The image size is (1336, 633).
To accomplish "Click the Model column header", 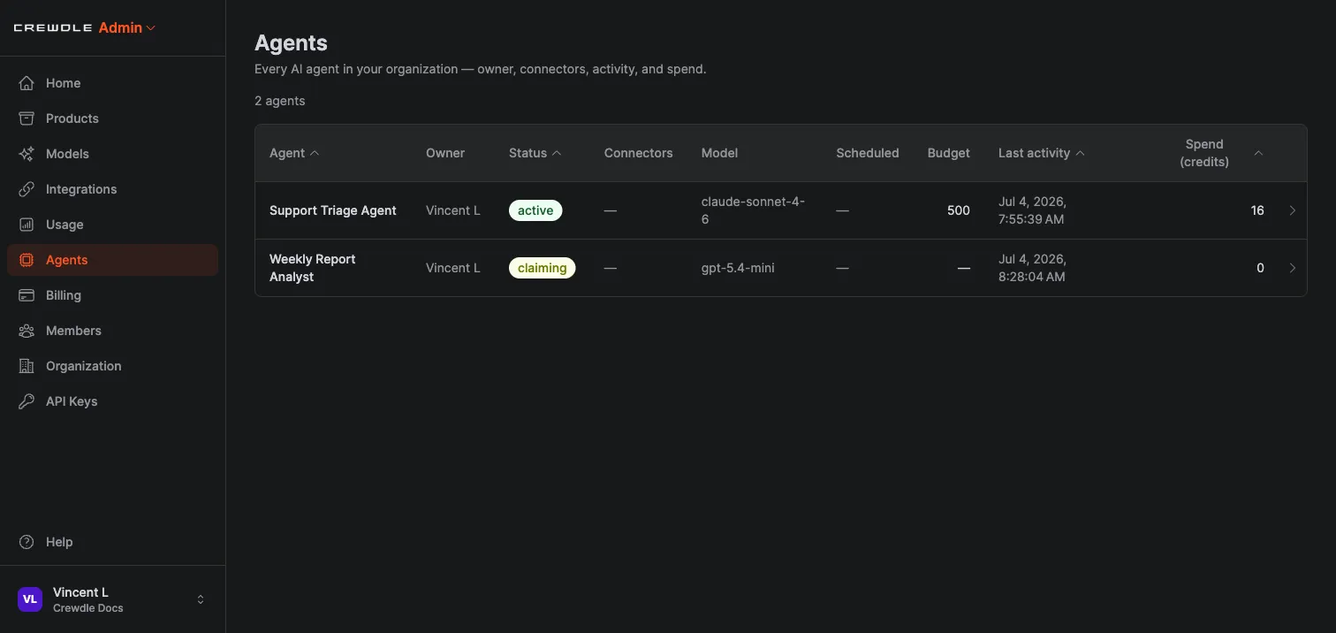I will coord(719,153).
